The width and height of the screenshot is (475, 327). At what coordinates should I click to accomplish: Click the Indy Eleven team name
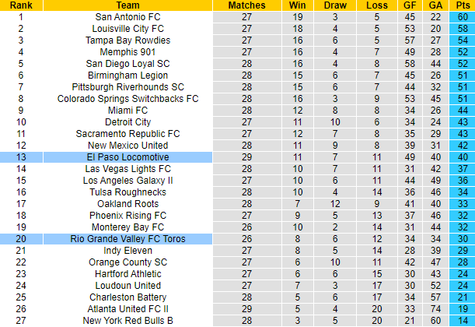[x=127, y=251]
